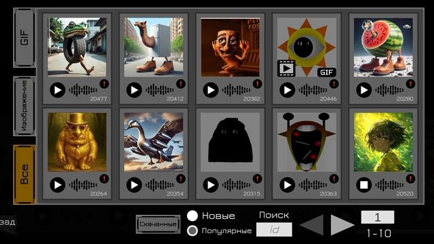Viewport: 434px width, 244px height.
Task: Open orange waving man thumbnail
Action: (x=231, y=47)
